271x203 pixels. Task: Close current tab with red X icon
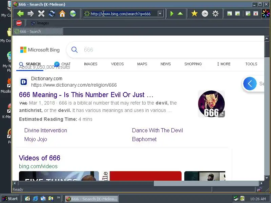point(256,14)
